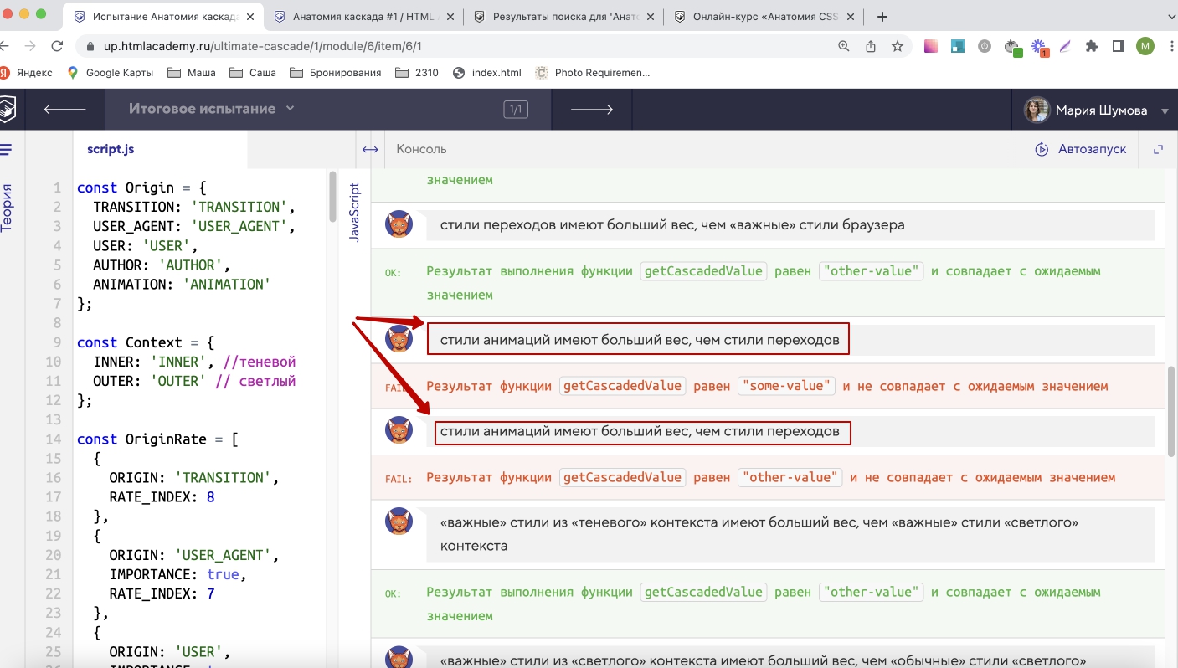Select the script.js file tab

(x=111, y=150)
